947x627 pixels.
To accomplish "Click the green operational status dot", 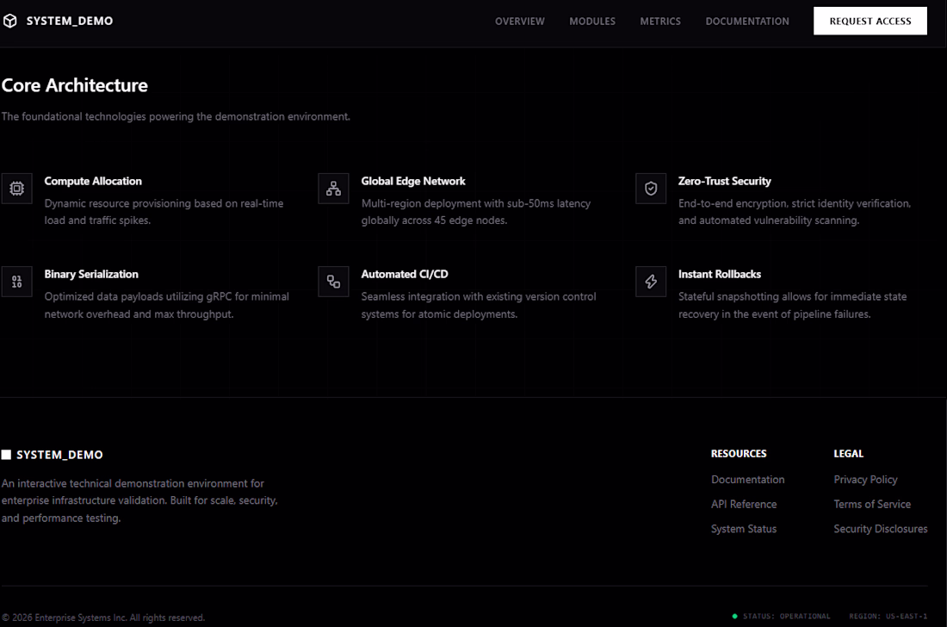I will 734,616.
